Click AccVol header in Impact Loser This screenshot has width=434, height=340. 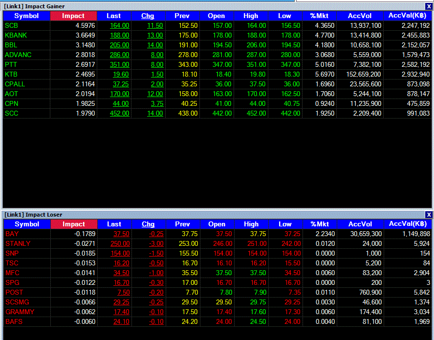[x=360, y=224]
